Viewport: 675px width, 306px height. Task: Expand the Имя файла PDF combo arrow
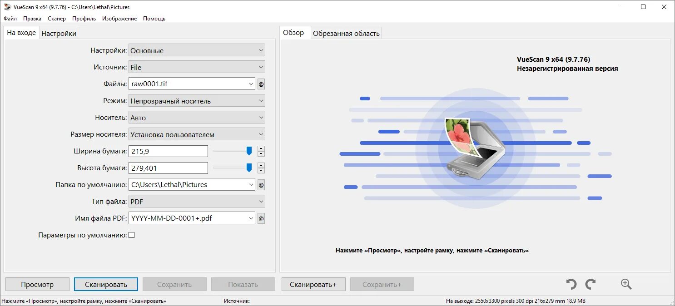[x=252, y=218]
